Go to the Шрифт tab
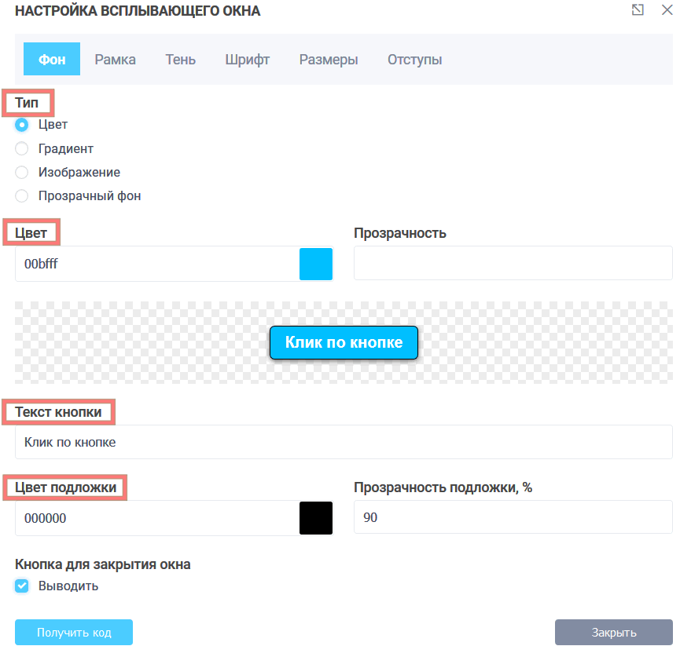Screen dimensions: 680x646 click(247, 60)
